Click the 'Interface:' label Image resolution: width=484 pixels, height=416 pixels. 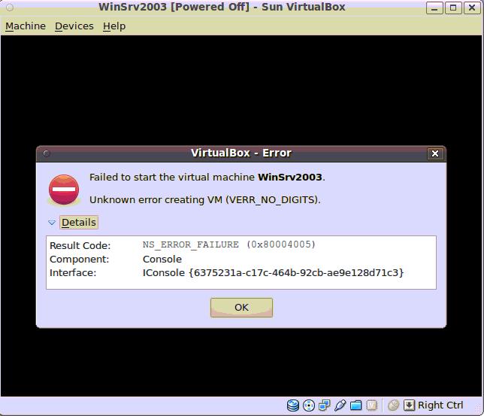tap(73, 272)
